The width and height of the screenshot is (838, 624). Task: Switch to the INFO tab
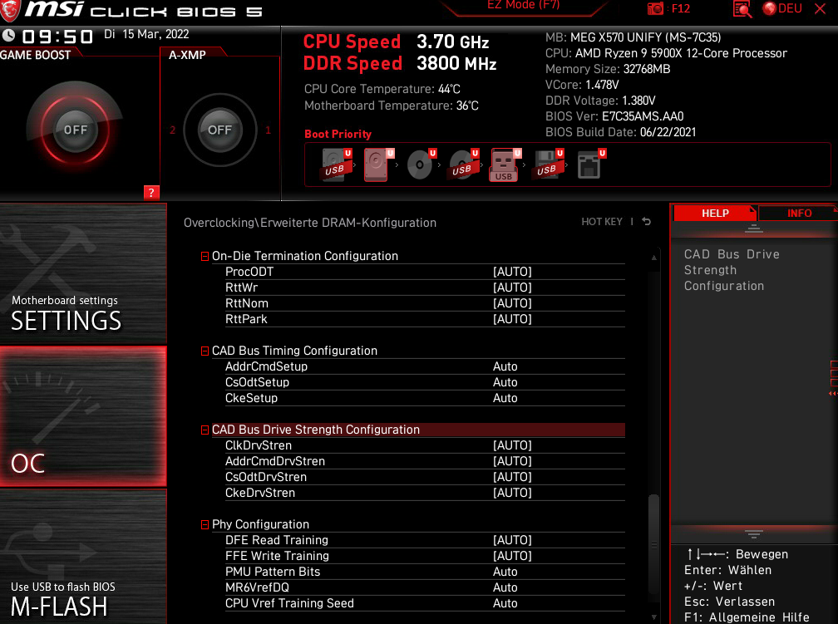click(x=799, y=214)
